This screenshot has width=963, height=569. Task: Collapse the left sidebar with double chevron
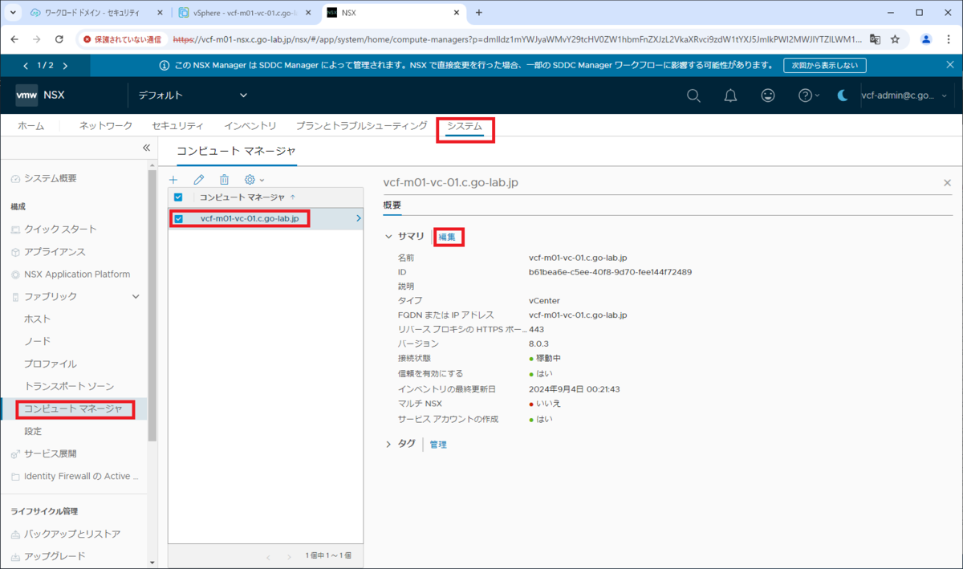pyautogui.click(x=146, y=148)
